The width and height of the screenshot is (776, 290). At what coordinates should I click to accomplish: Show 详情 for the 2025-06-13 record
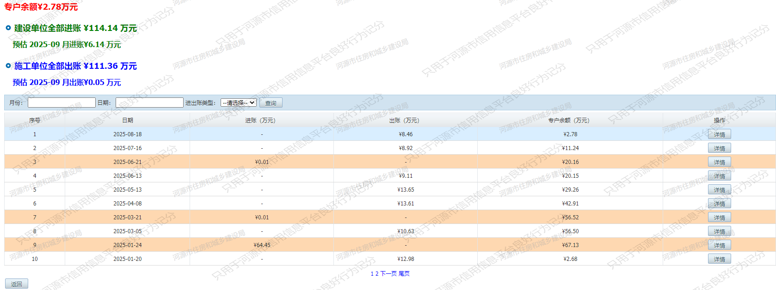(x=719, y=176)
